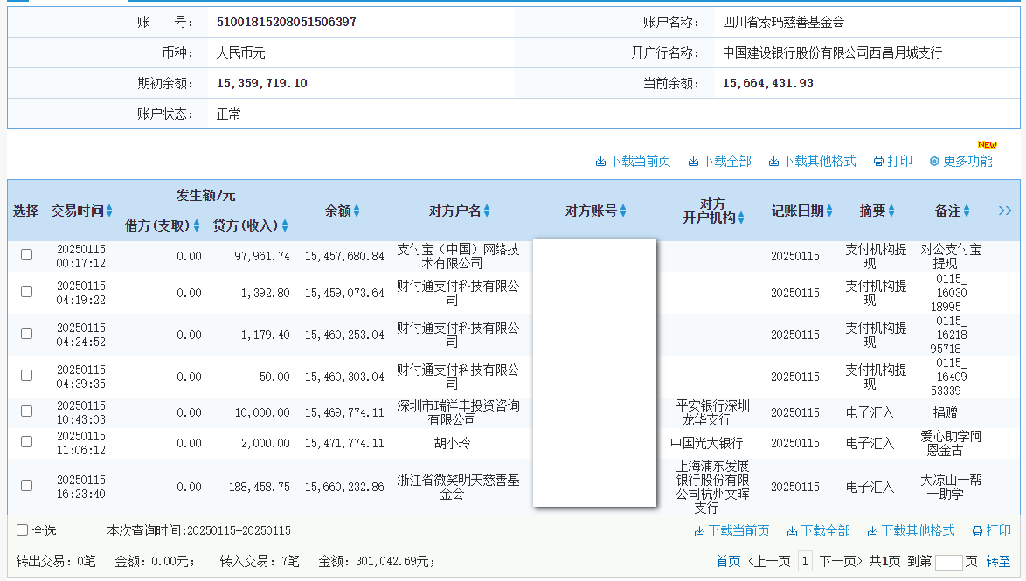Sort by 对方开户机构 column
Image resolution: width=1026 pixels, height=581 pixels.
pyautogui.click(x=741, y=218)
